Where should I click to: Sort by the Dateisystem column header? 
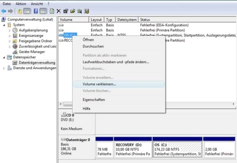[127, 20]
